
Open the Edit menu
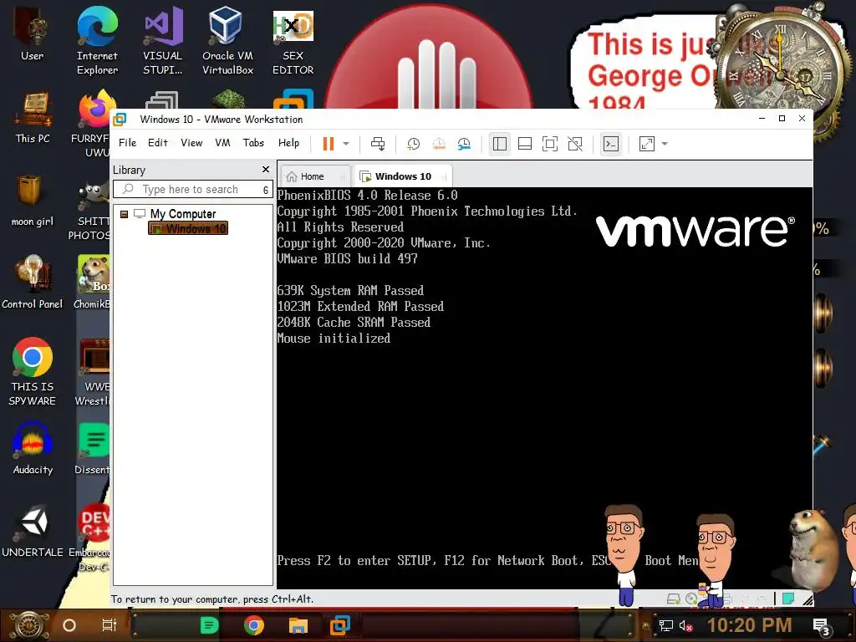click(158, 142)
